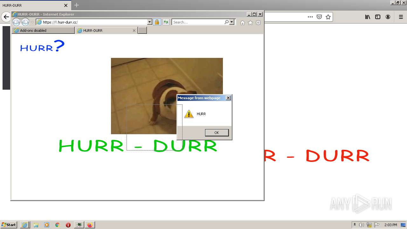Maximize the Internet Explorer window
The width and height of the screenshot is (407, 229).
coord(254,14)
